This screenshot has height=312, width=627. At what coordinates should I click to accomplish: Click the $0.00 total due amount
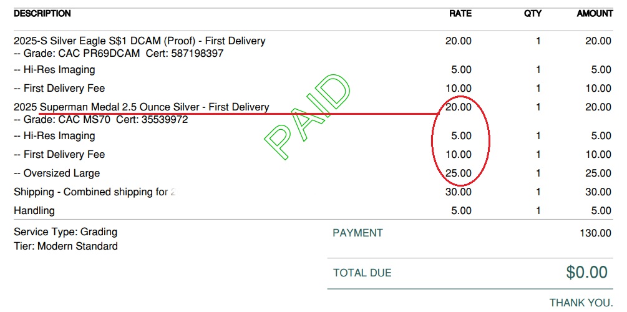(x=586, y=273)
